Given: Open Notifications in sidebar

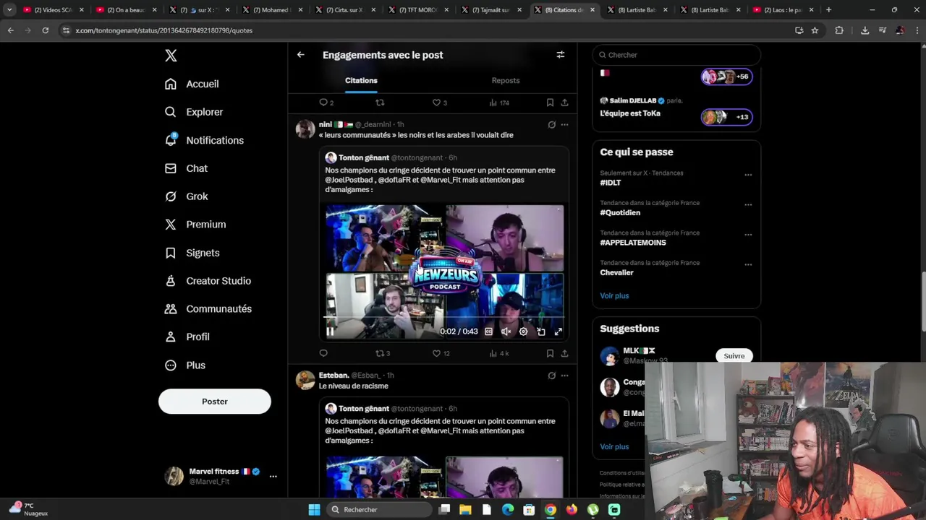Looking at the screenshot, I should pos(204,140).
